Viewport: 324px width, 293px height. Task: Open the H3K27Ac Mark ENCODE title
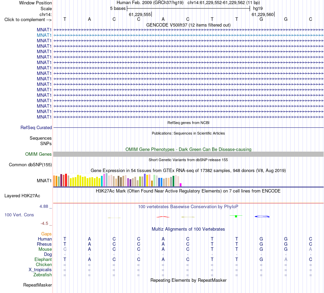pos(188,191)
